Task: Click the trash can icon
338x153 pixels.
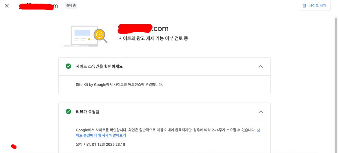Action: pyautogui.click(x=305, y=6)
